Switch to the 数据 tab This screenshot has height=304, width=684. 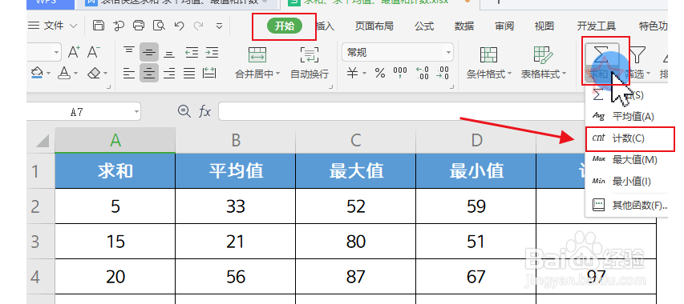coord(464,26)
